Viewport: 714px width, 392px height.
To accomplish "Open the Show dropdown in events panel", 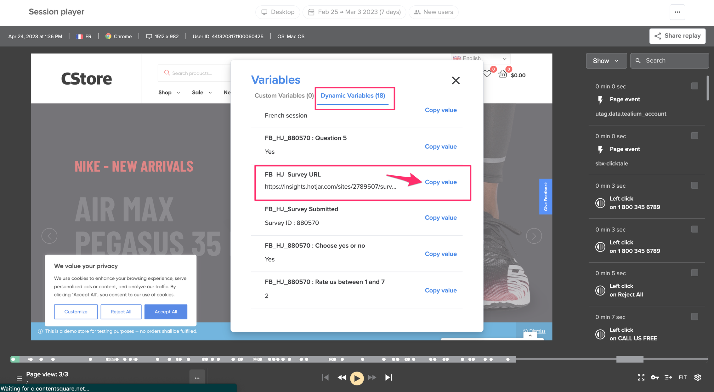I will [x=606, y=61].
